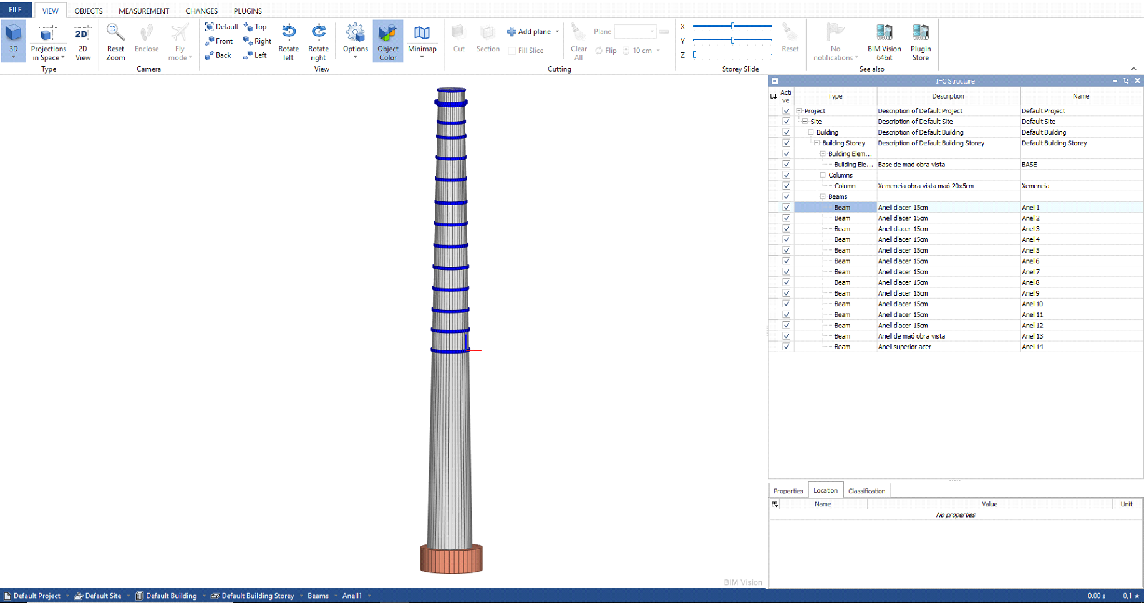Switch to CHANGES ribbon tab

click(x=201, y=11)
